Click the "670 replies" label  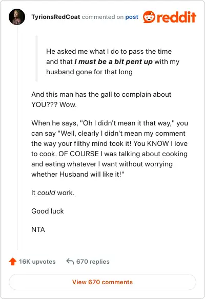pos(93,262)
